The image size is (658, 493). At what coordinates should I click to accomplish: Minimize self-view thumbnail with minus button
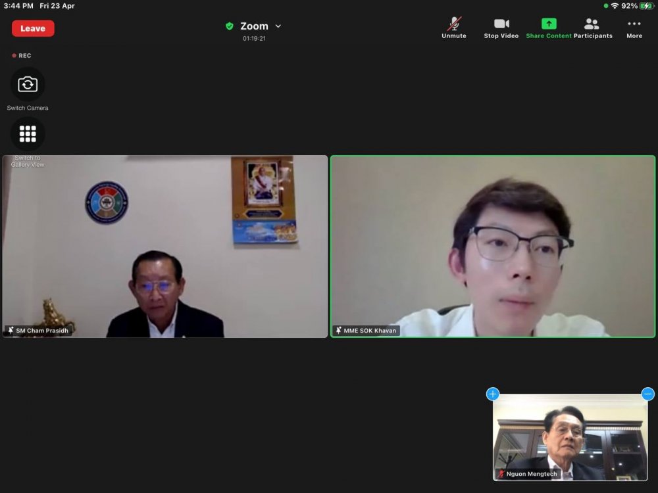coord(648,394)
